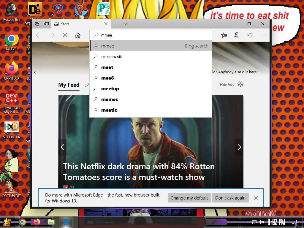Open the HxD SEX EDITOR desktop shortcut
This screenshot has height=228, width=304.
tap(12, 130)
